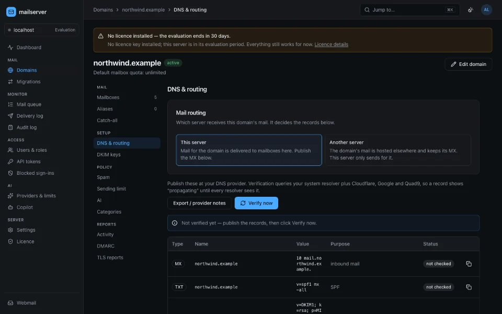The height and width of the screenshot is (314, 502).
Task: Click the Domains globe icon
Action: [10, 70]
